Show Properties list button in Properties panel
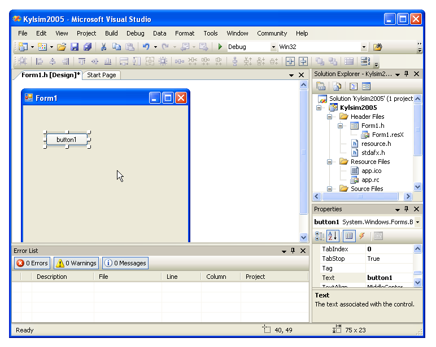The width and height of the screenshot is (436, 347). point(348,236)
